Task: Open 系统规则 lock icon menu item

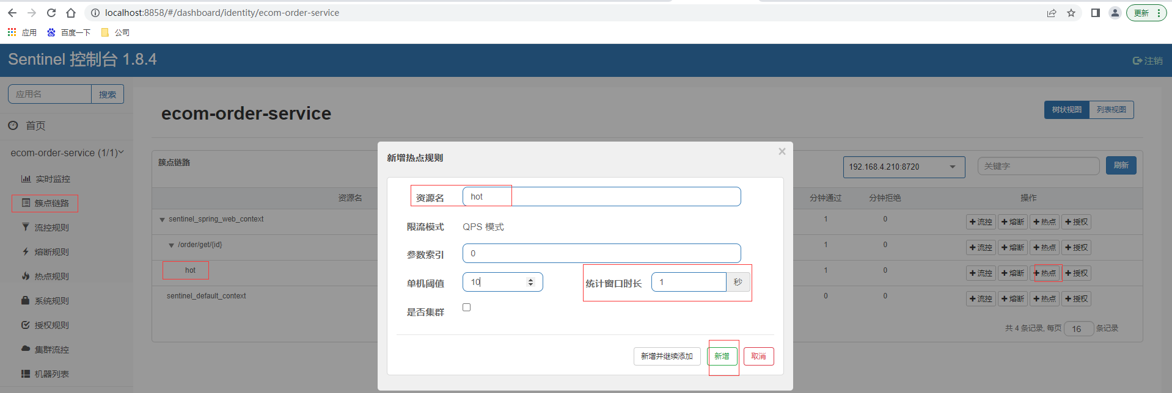Action: pos(26,300)
